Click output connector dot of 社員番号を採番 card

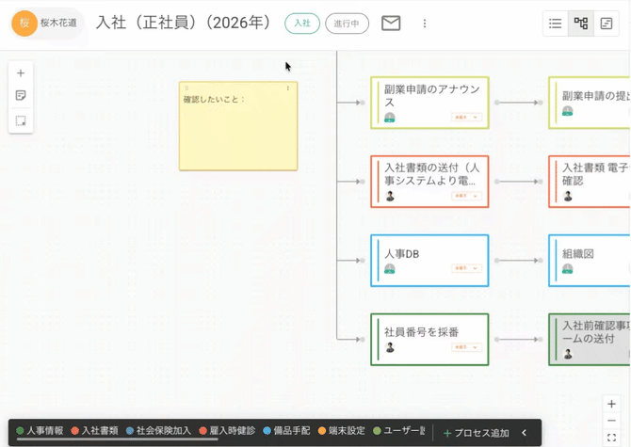pos(497,340)
